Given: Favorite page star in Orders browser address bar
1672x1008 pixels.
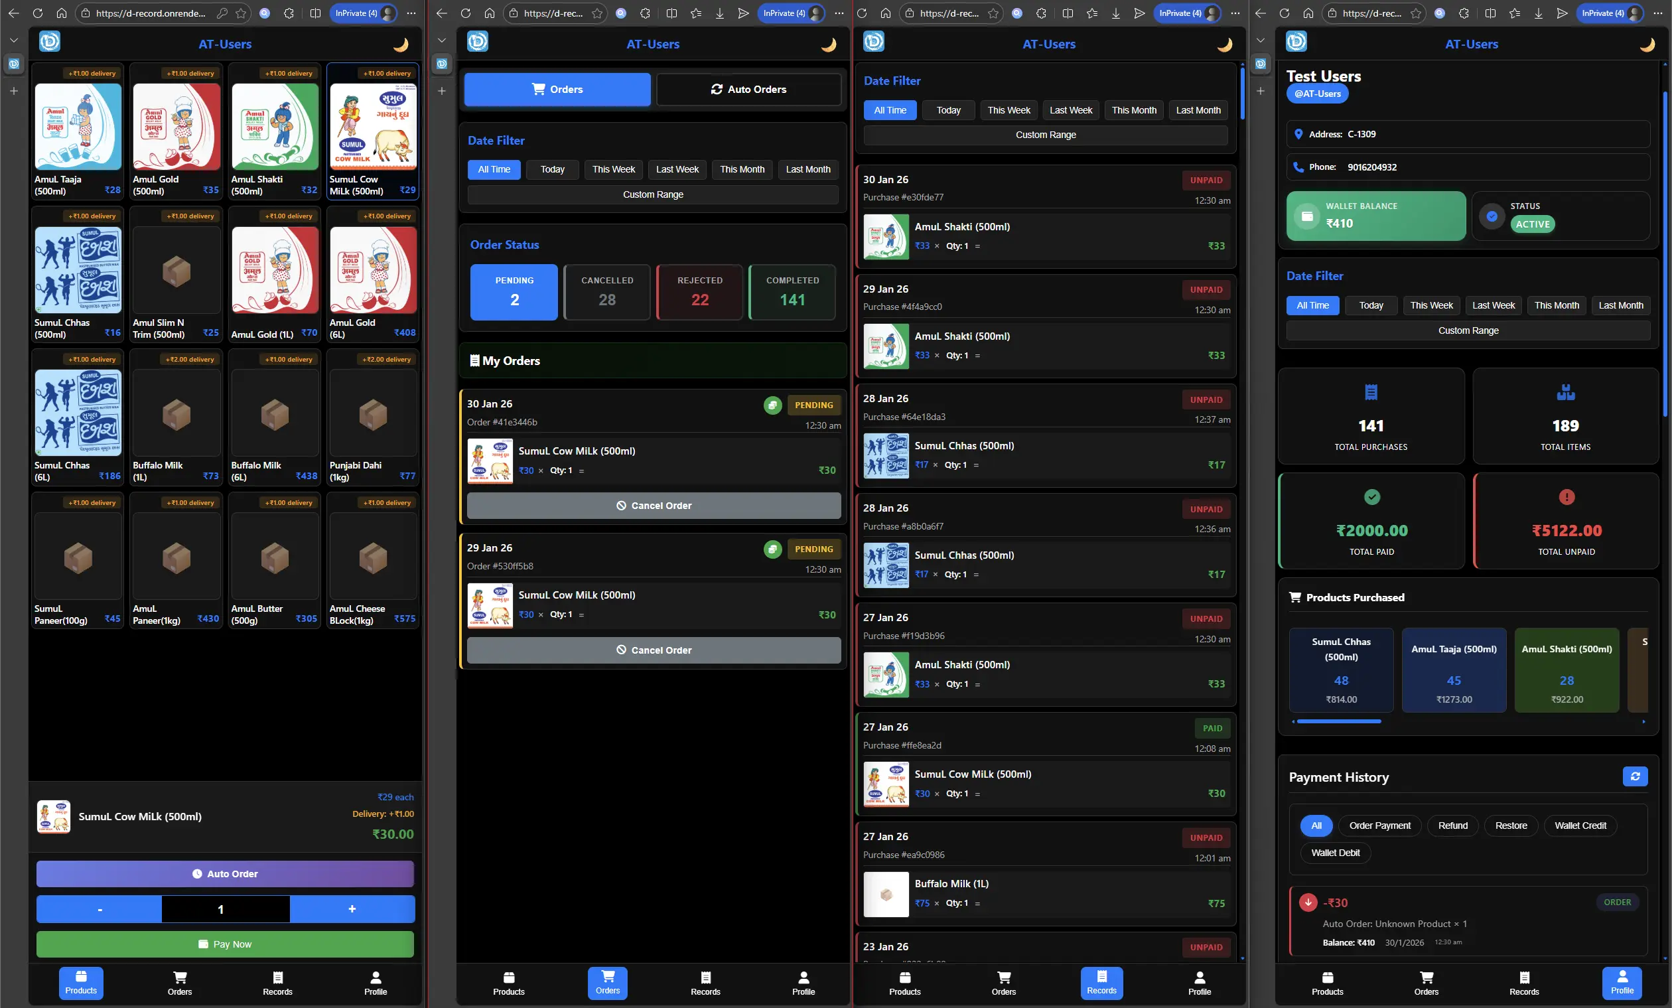Looking at the screenshot, I should [597, 13].
